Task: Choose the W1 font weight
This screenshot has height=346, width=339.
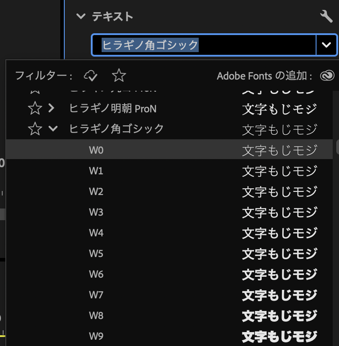Action: coord(169,170)
